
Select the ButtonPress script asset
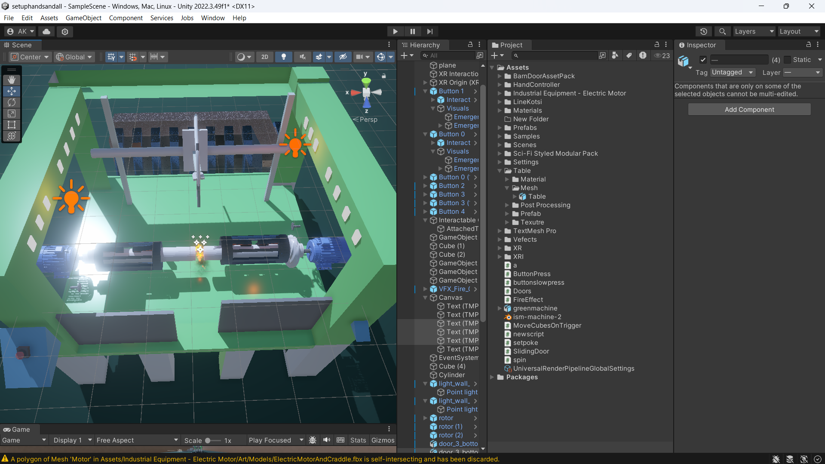(x=531, y=274)
